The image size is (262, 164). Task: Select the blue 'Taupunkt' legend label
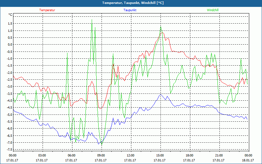coord(130,10)
